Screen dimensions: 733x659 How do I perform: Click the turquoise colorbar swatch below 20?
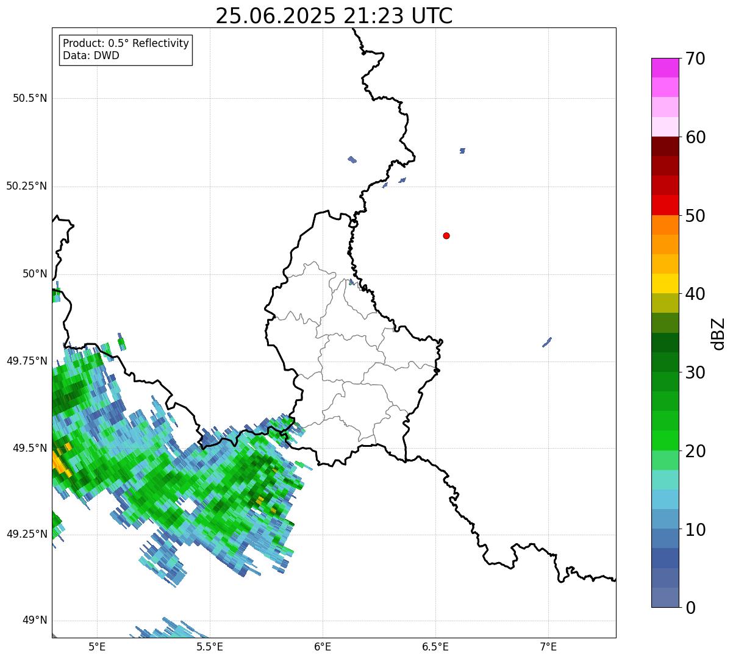tap(665, 480)
